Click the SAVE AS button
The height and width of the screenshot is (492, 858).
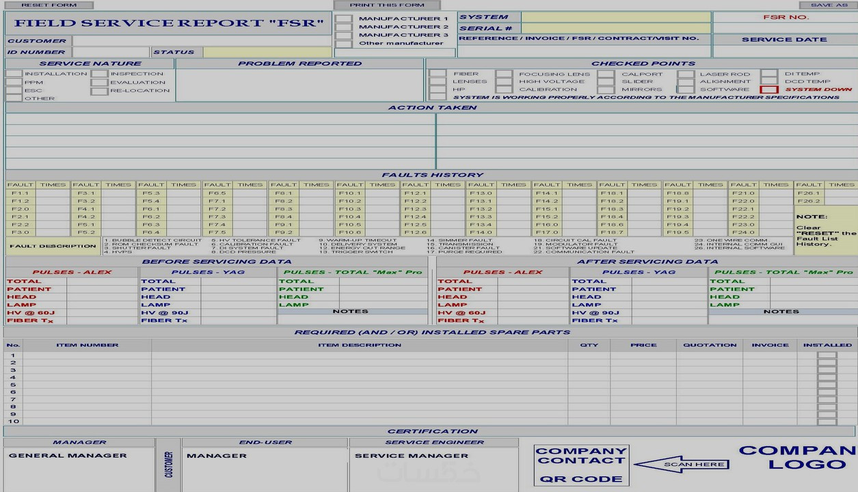pos(829,5)
